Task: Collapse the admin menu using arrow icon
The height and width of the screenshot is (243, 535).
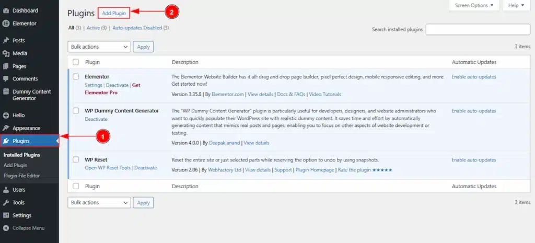Action: click(x=6, y=228)
